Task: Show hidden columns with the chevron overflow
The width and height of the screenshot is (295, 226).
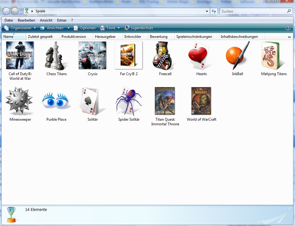Action: click(289, 37)
